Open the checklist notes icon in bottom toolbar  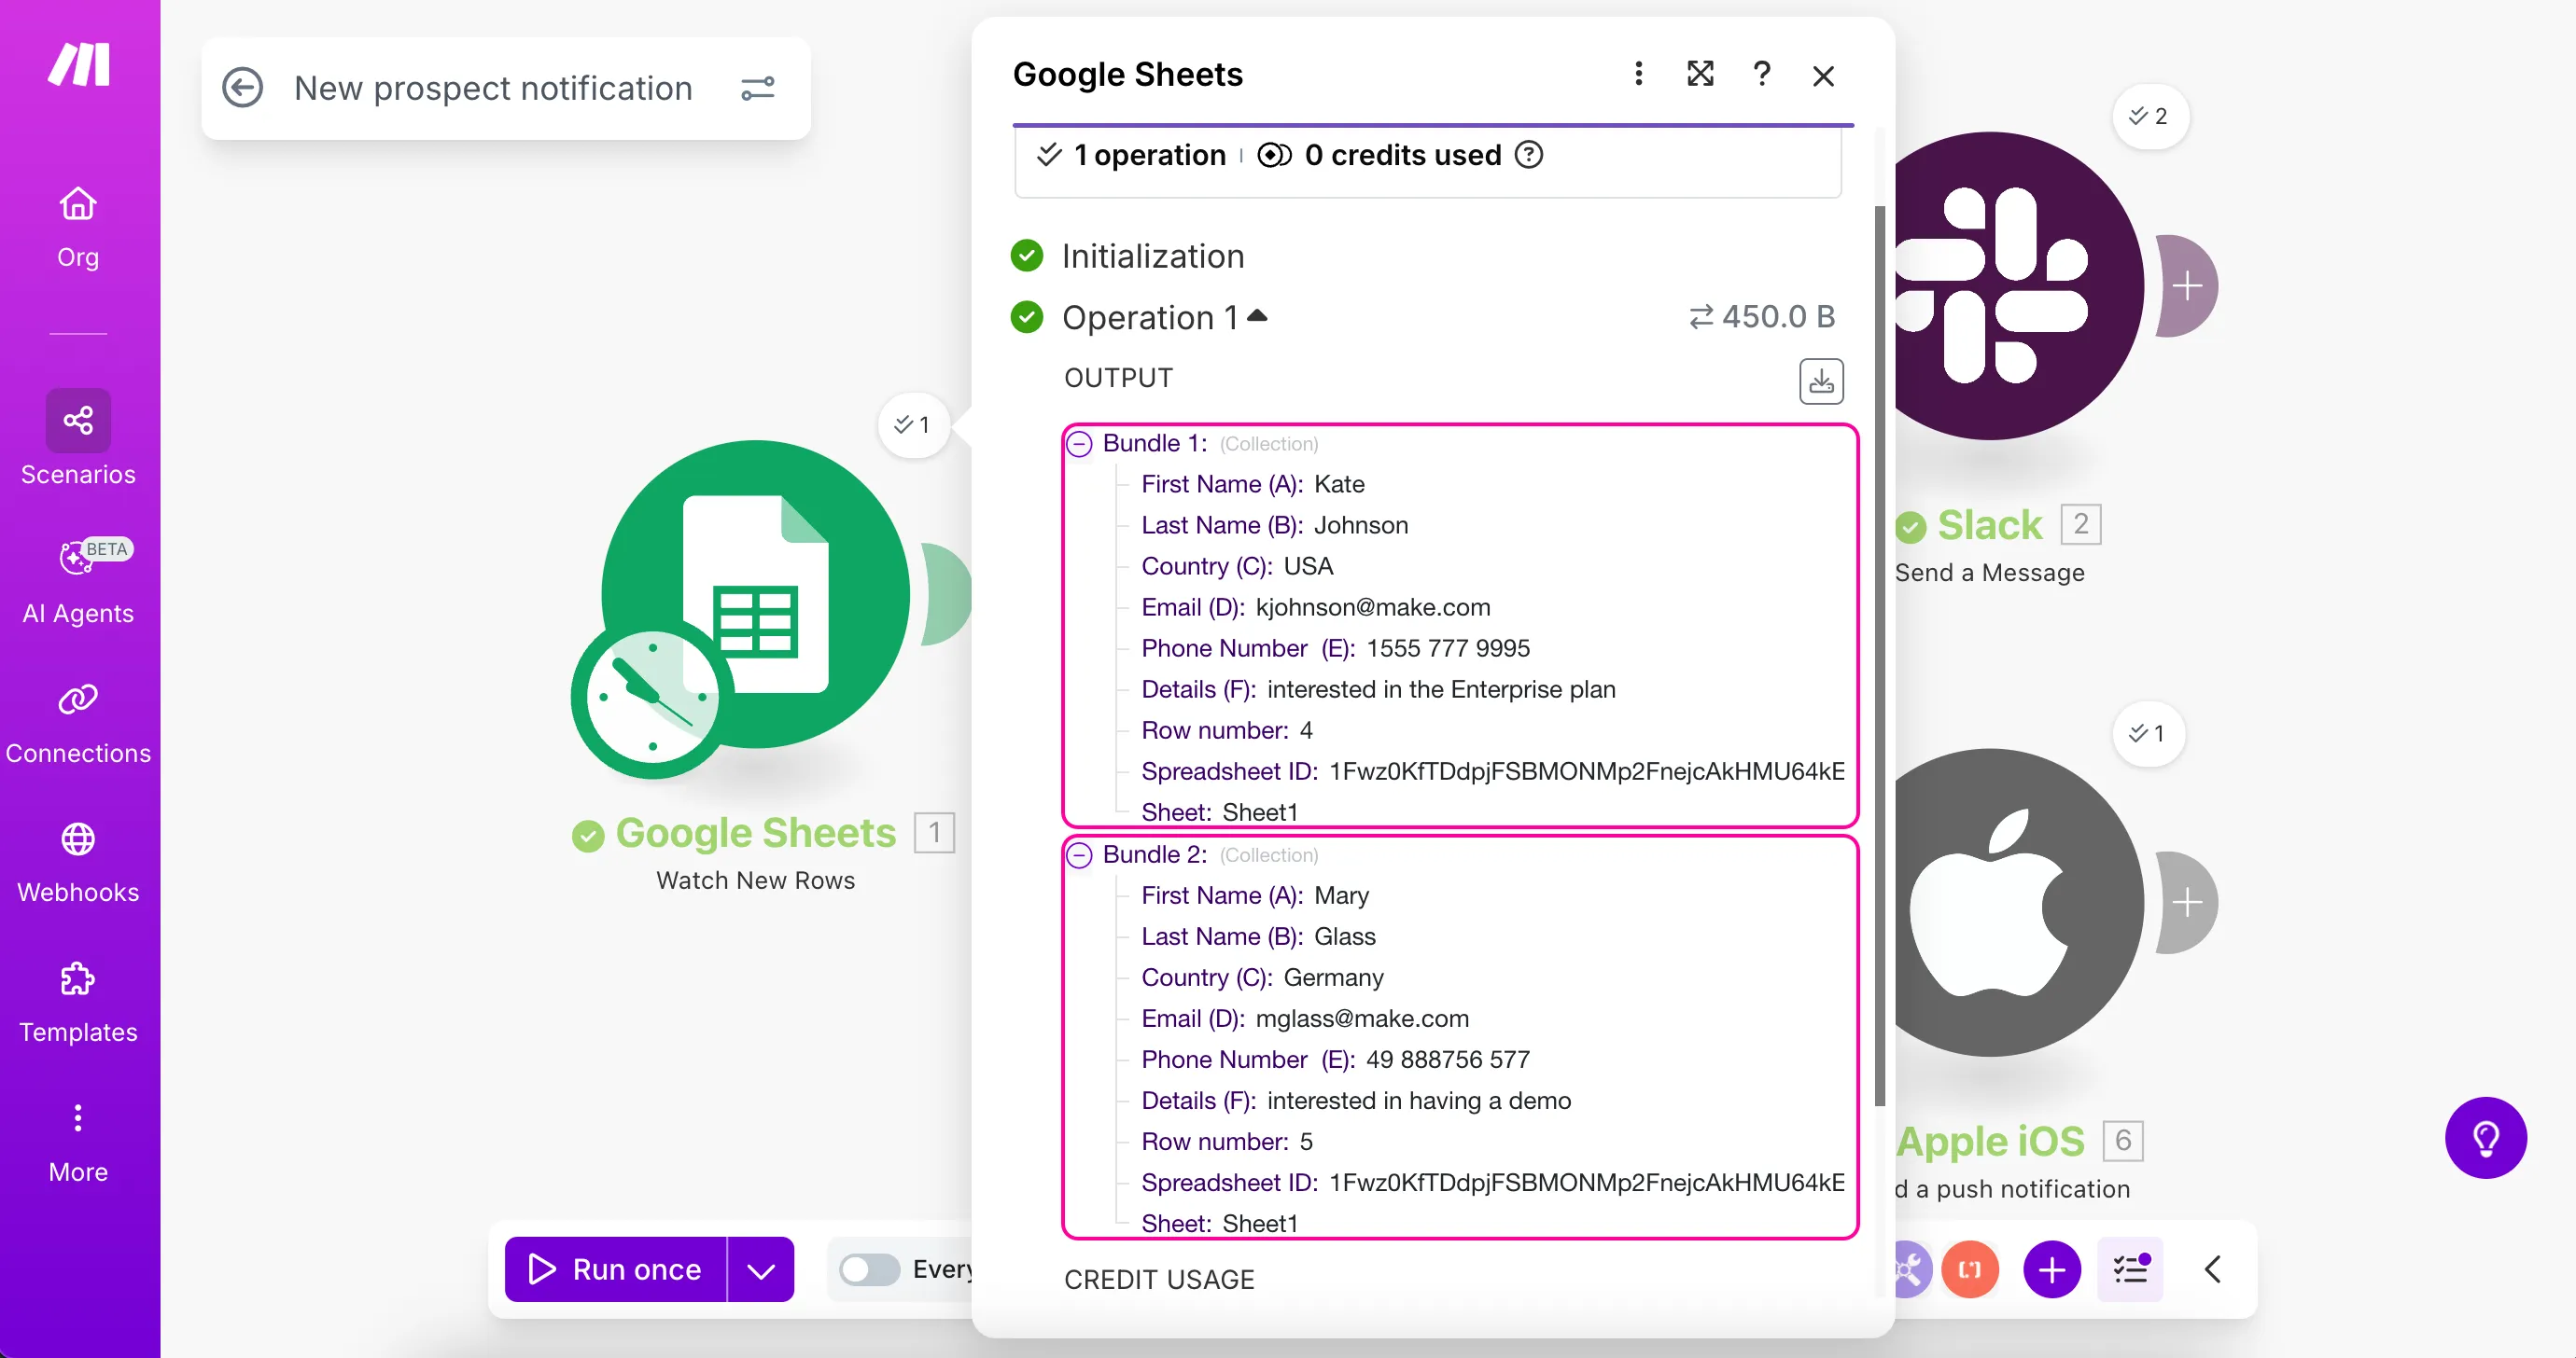coord(2130,1269)
